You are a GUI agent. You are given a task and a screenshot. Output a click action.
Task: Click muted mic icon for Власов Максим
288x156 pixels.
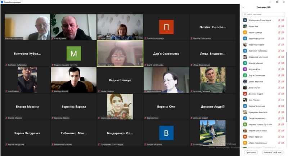[x=279, y=63]
